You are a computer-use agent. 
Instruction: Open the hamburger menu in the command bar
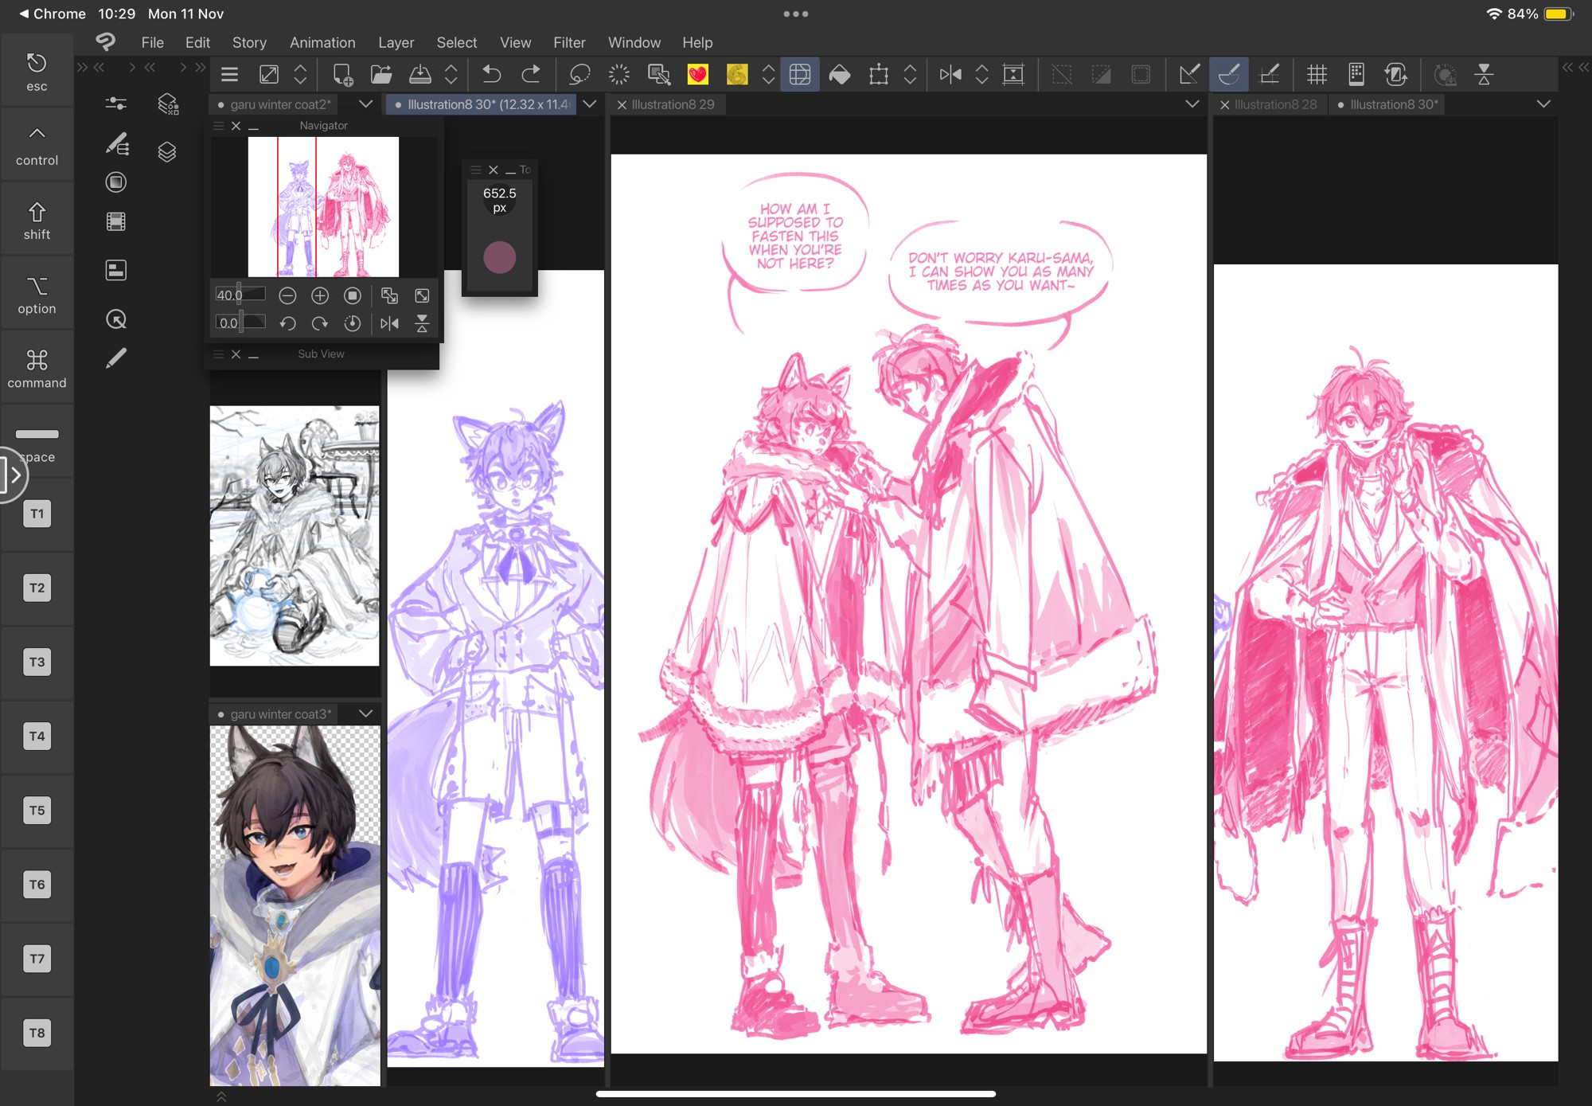[230, 75]
